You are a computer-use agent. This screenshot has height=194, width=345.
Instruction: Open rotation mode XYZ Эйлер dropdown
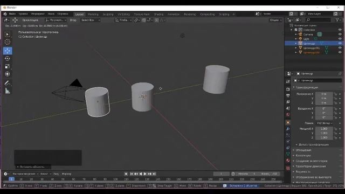click(x=325, y=123)
